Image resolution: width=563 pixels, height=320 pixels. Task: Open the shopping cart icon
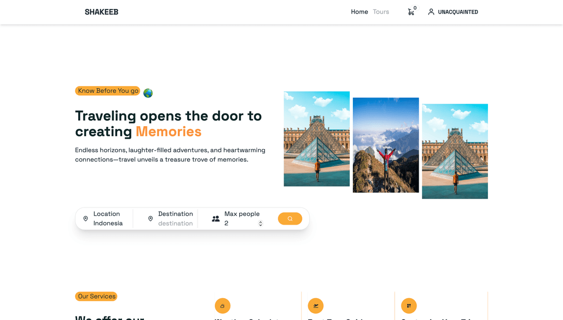coord(411,12)
